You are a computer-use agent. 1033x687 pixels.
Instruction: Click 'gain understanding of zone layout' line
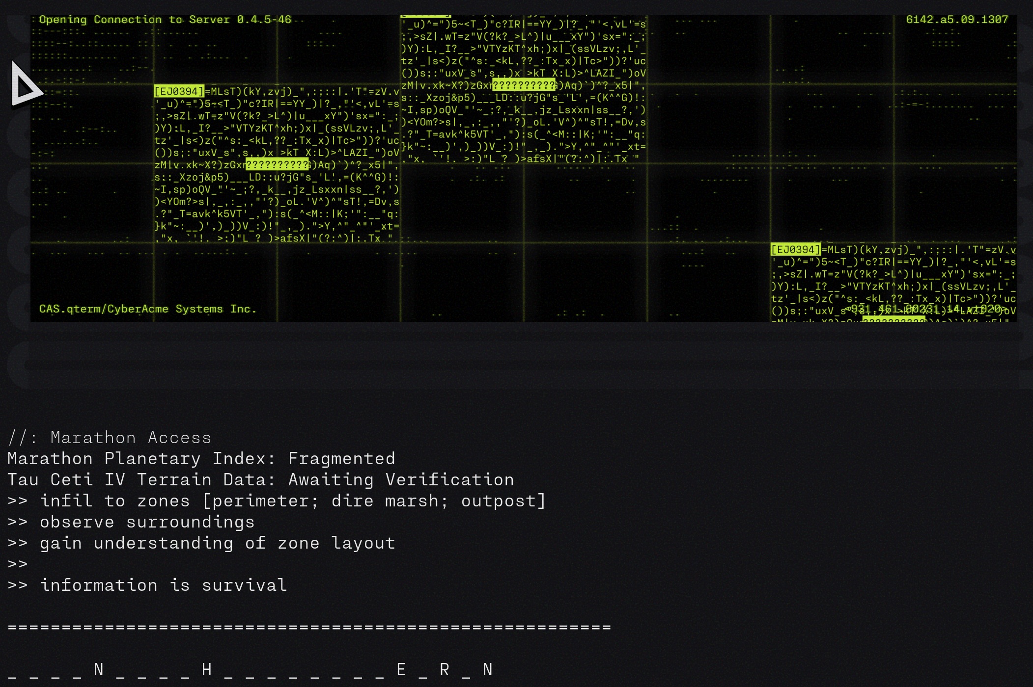click(201, 543)
